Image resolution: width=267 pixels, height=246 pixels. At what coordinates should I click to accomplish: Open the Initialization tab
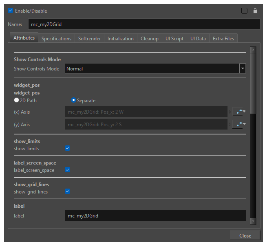tap(121, 39)
